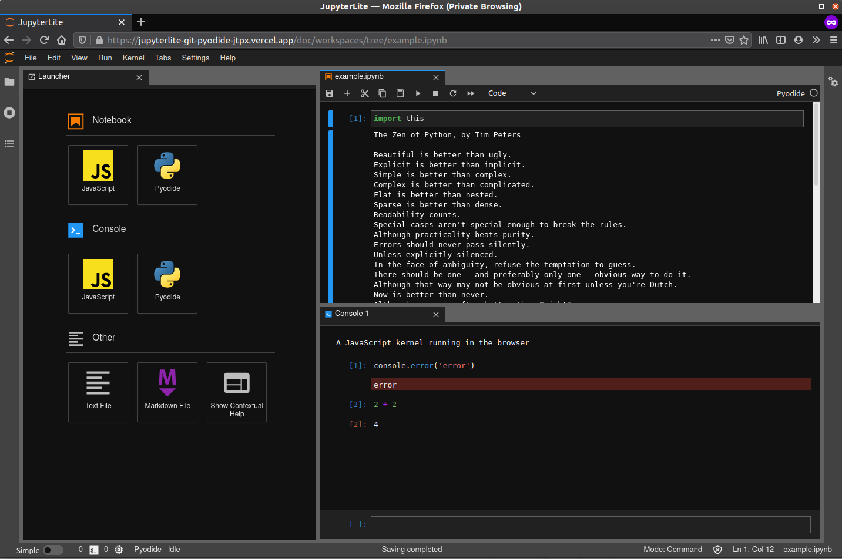The height and width of the screenshot is (559, 842).
Task: Open the Firefox hamburger menu
Action: (x=834, y=40)
